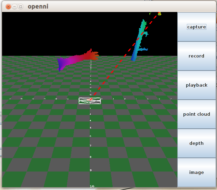Maximize the openni window
The height and width of the screenshot is (190, 217).
21,7
